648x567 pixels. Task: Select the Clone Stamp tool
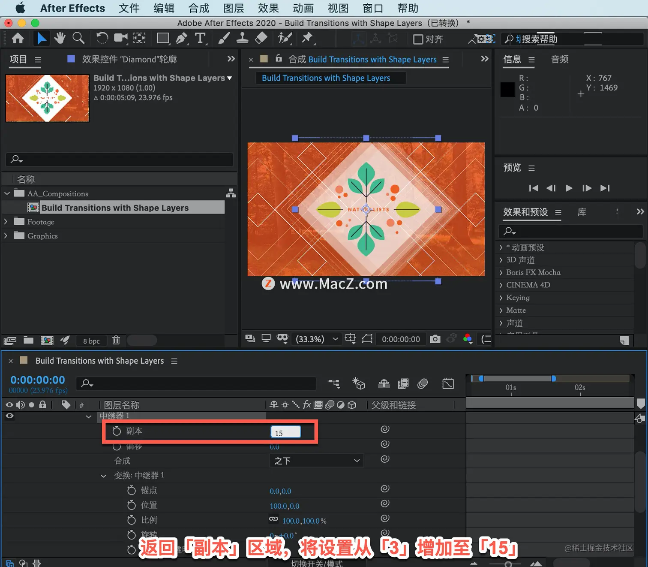[x=242, y=38]
